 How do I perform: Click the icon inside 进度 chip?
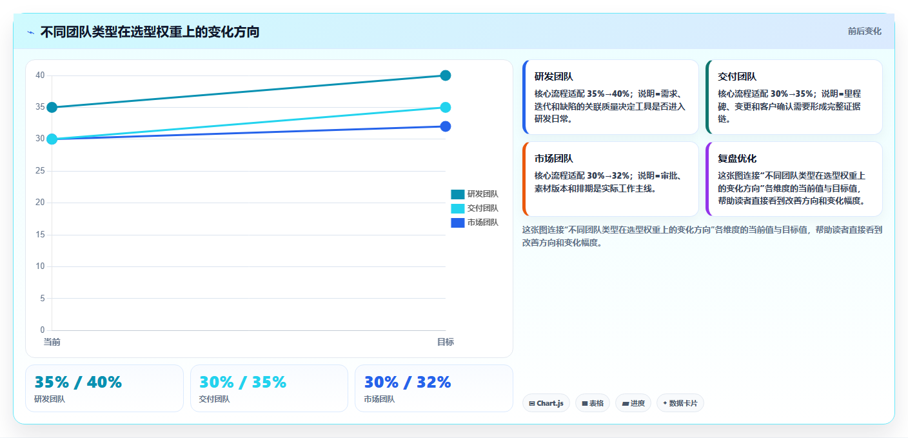click(x=626, y=403)
